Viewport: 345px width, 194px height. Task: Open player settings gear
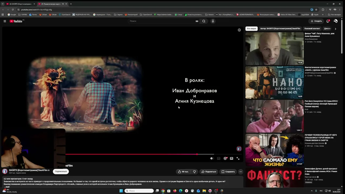click(x=225, y=158)
